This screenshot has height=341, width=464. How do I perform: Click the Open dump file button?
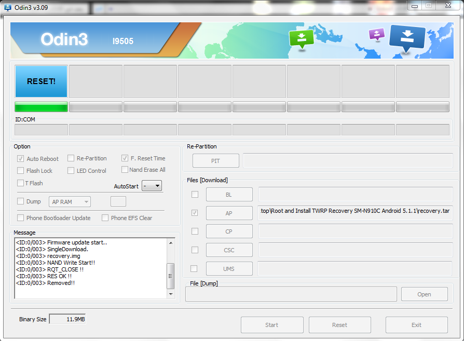(425, 294)
